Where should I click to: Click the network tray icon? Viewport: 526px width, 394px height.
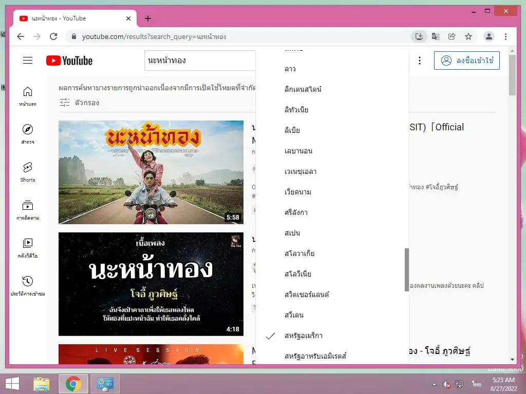(459, 384)
